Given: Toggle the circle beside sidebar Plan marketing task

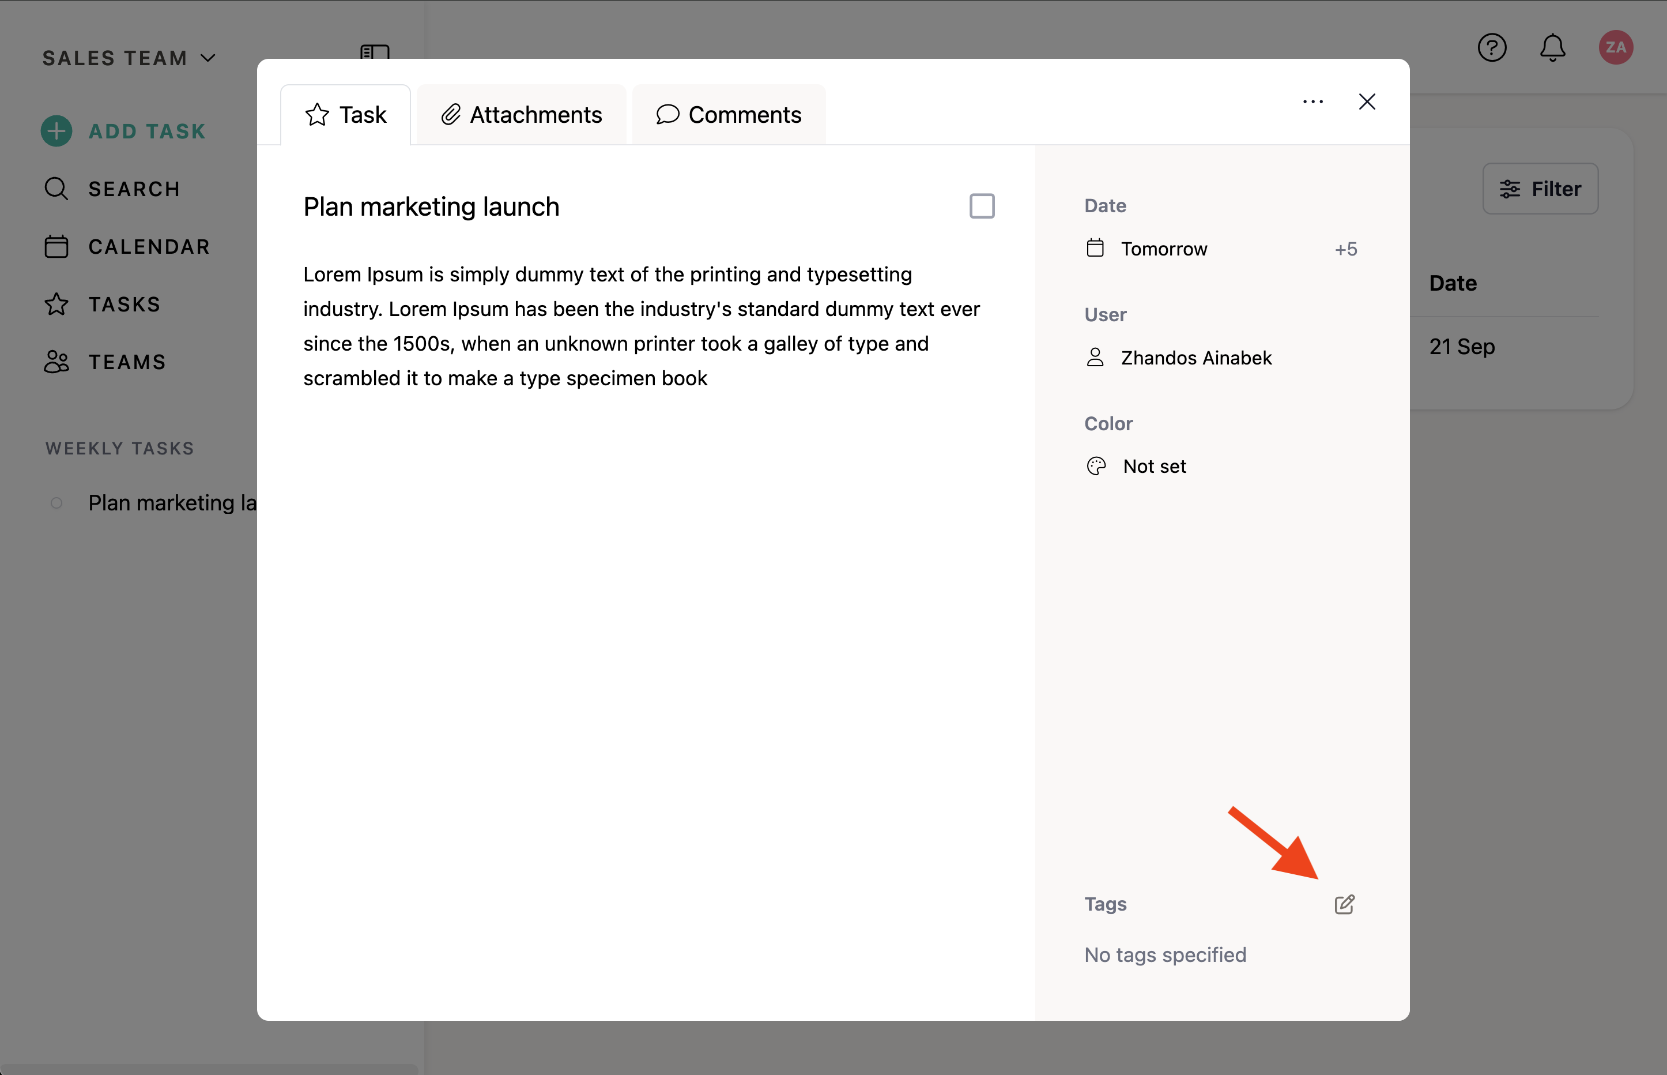Looking at the screenshot, I should [56, 502].
